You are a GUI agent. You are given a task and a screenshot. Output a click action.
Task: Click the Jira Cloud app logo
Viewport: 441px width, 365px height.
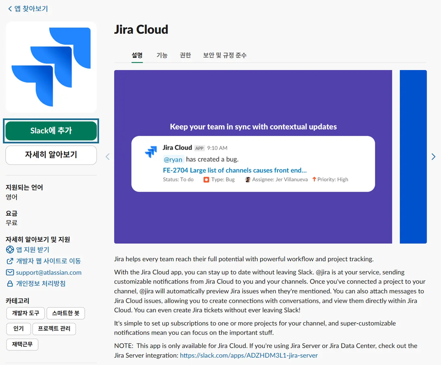click(x=51, y=67)
